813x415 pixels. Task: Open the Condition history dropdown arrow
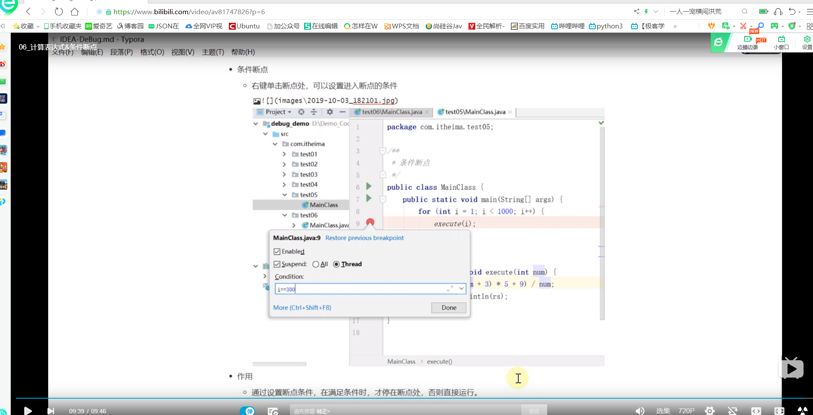461,289
